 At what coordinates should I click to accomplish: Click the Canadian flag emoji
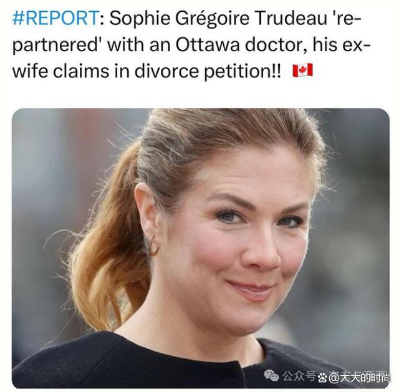click(302, 70)
